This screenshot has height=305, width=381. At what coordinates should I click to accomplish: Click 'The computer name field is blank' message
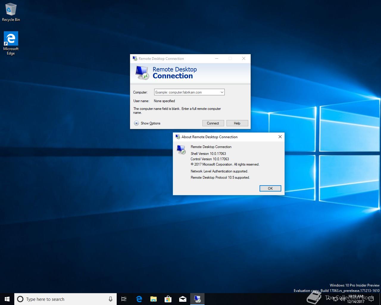pos(177,111)
